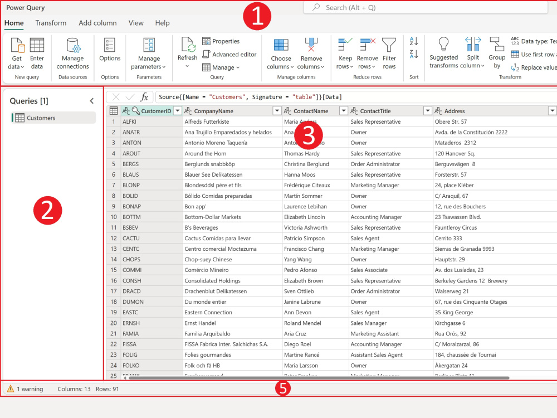Click the Christina Berglund cell
Screen dimensions: 557x418
point(315,164)
